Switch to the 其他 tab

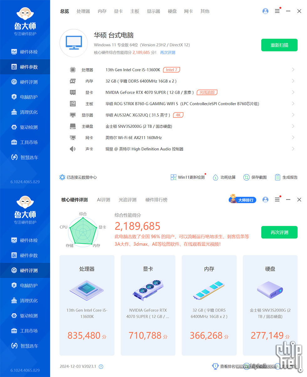click(x=205, y=11)
